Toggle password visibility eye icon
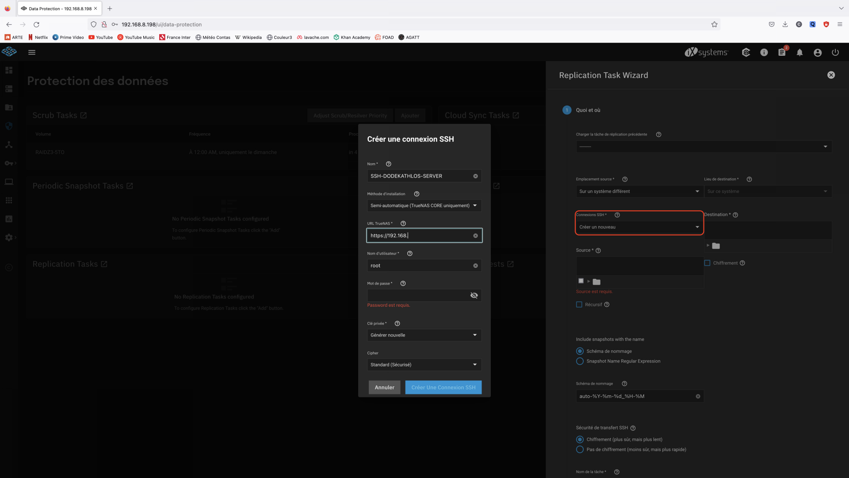Viewport: 849px width, 478px height. tap(474, 295)
